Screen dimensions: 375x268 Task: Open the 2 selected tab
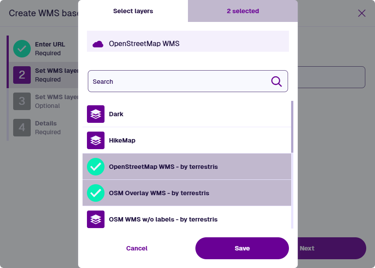(x=243, y=11)
